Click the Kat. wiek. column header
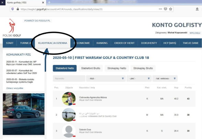This screenshot has width=202, height=139. 162,88
